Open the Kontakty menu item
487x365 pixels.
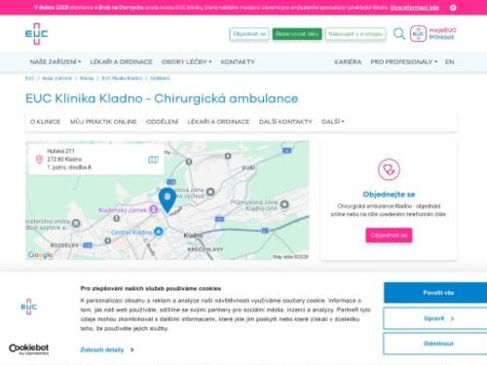[x=238, y=61]
